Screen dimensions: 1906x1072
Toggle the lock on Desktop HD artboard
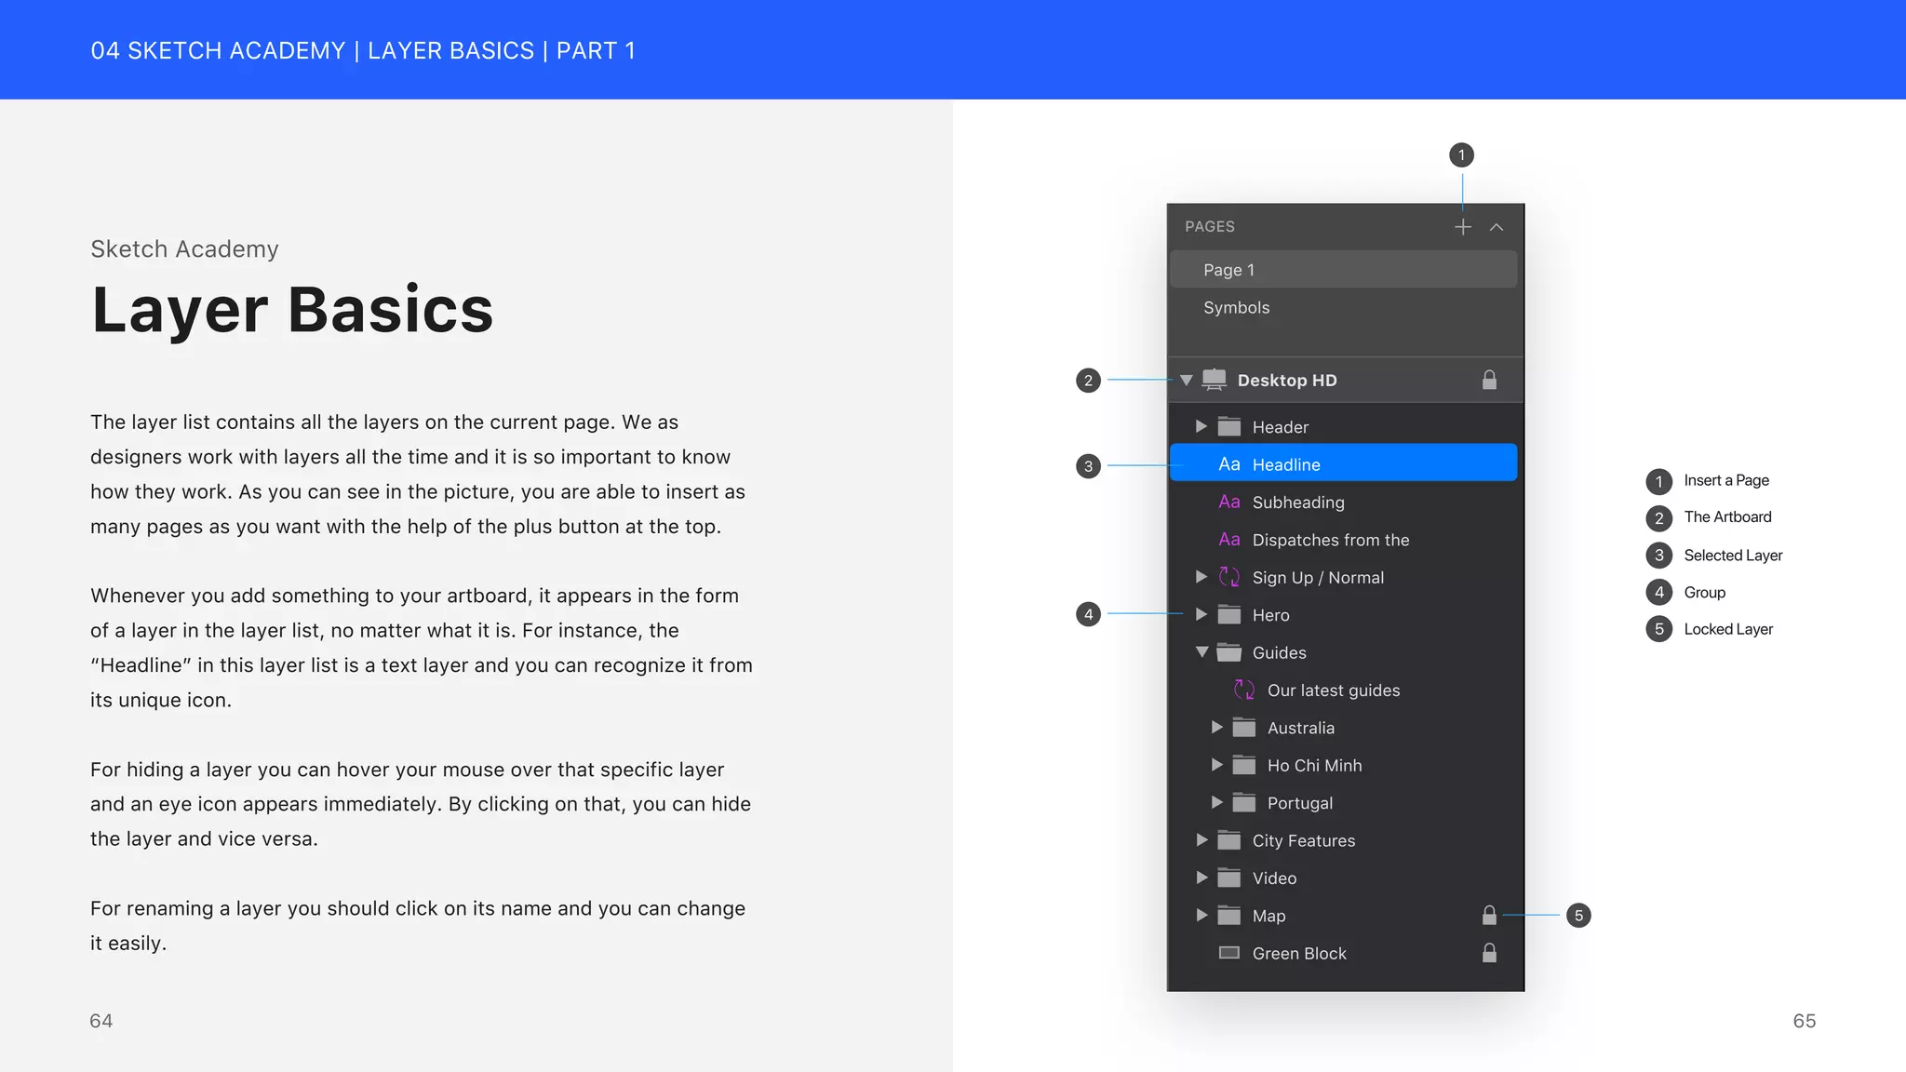pyautogui.click(x=1489, y=380)
